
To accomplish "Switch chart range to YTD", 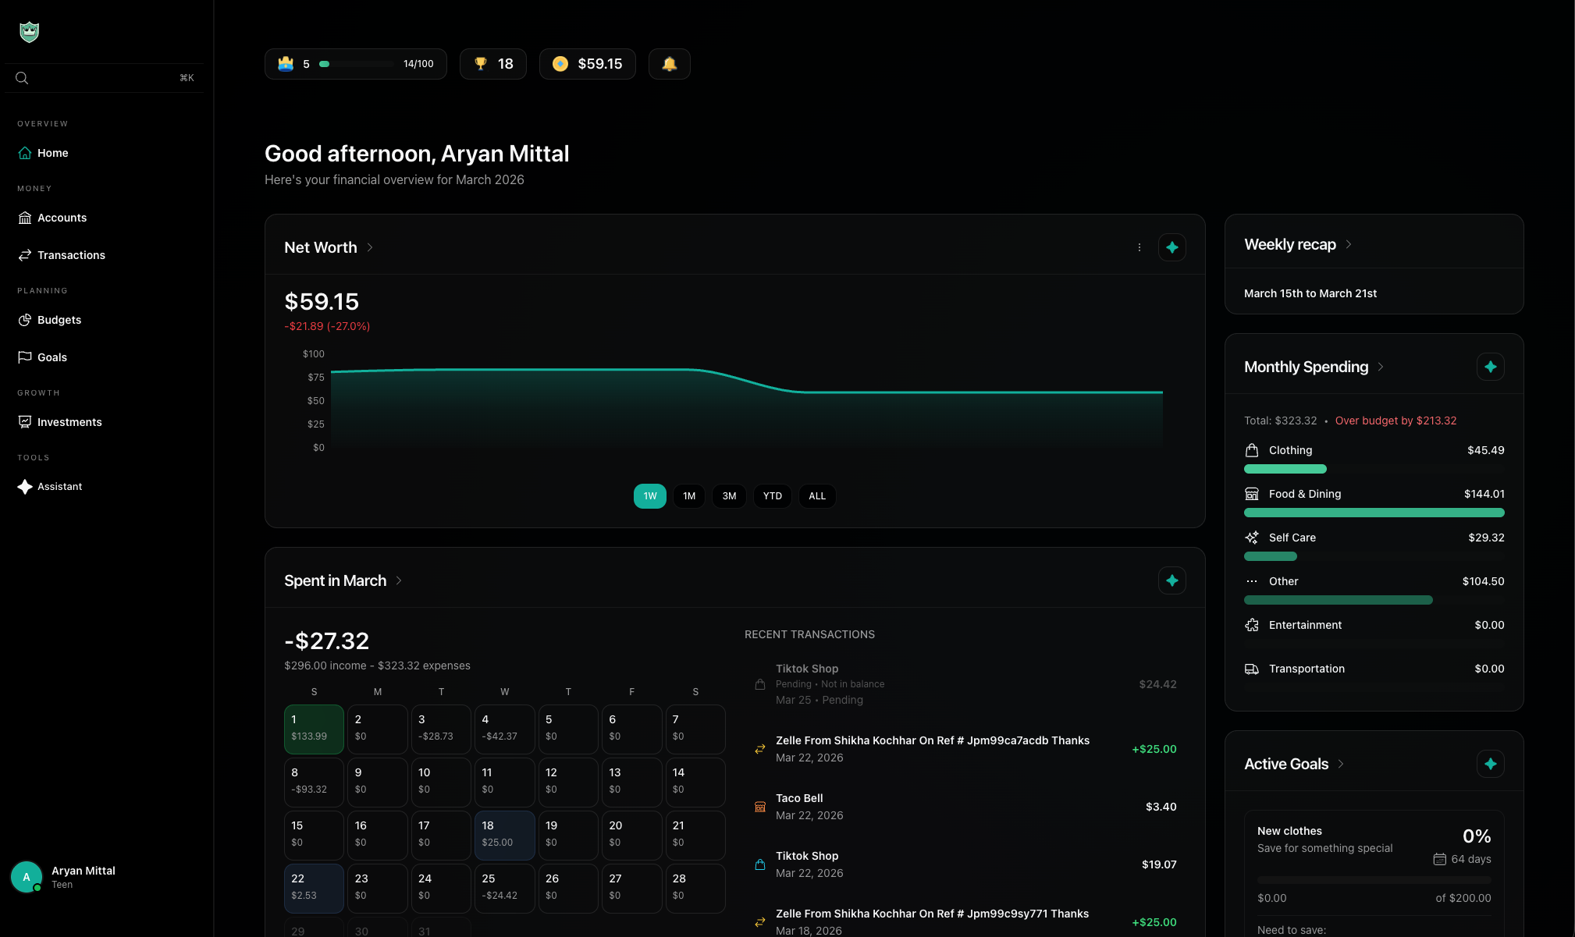I will (x=772, y=496).
